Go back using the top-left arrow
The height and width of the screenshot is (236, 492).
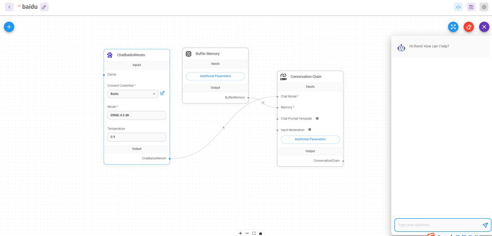coord(9,7)
